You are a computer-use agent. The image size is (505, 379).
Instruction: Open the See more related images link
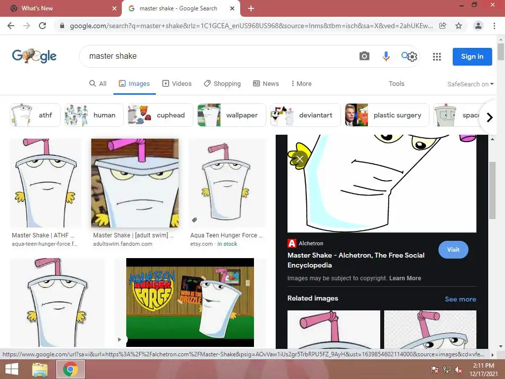461,299
